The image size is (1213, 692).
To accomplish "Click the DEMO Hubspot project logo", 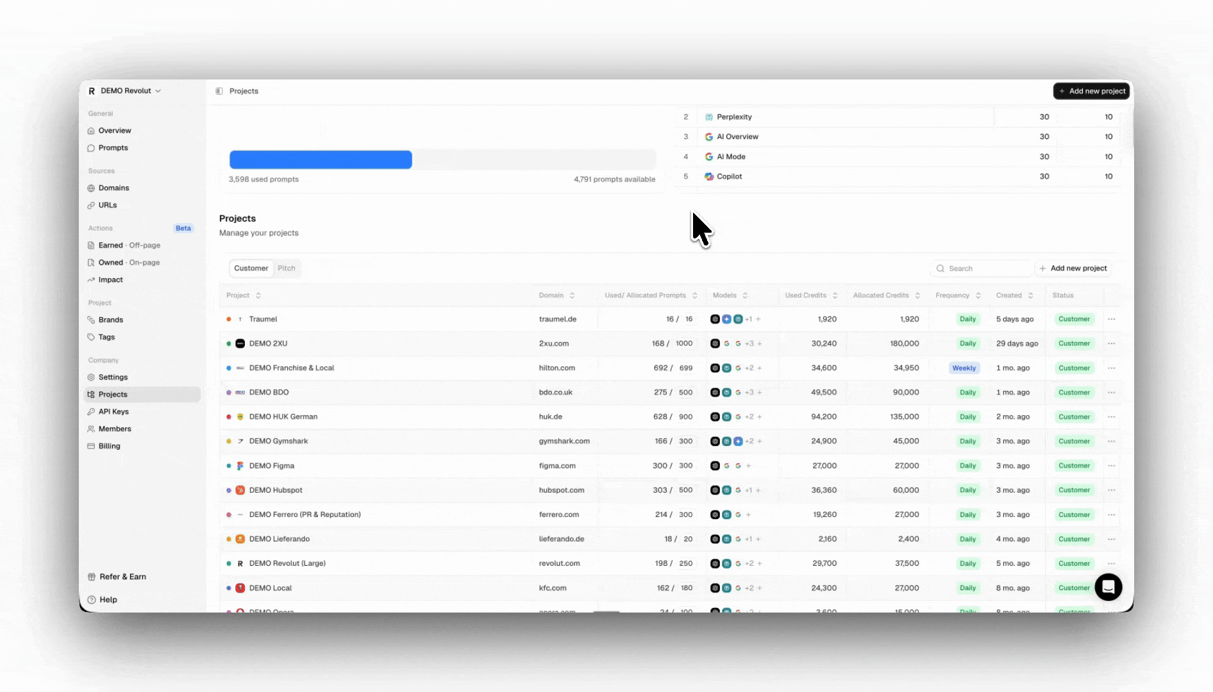I will (240, 490).
